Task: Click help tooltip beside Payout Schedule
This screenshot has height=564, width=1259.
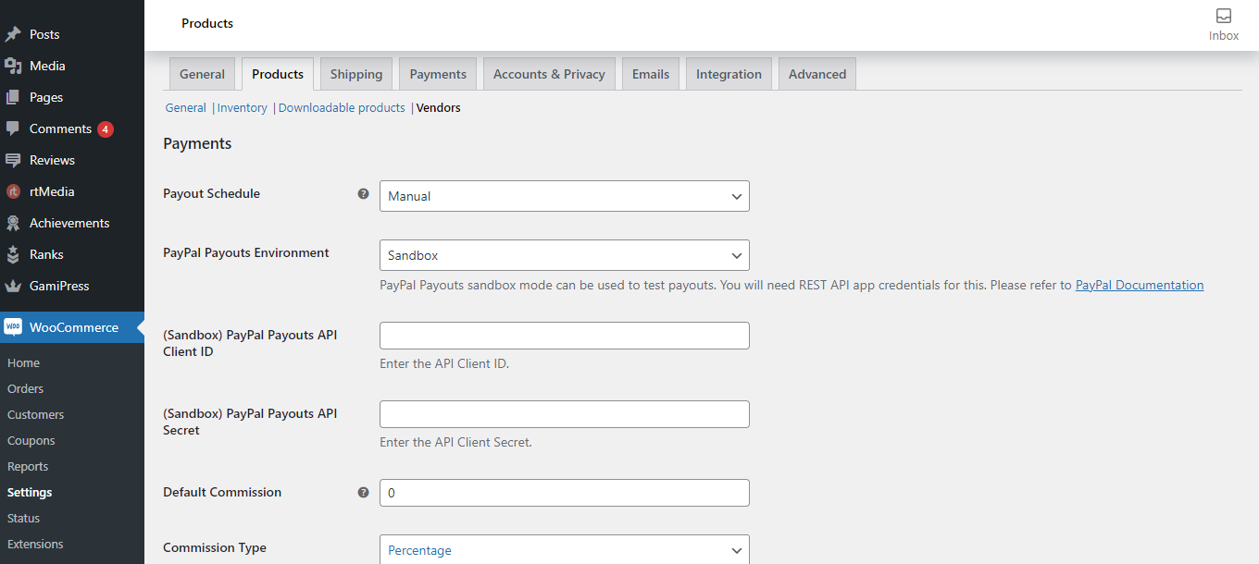Action: pyautogui.click(x=364, y=194)
